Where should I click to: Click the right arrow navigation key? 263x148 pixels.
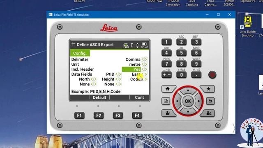point(198,101)
